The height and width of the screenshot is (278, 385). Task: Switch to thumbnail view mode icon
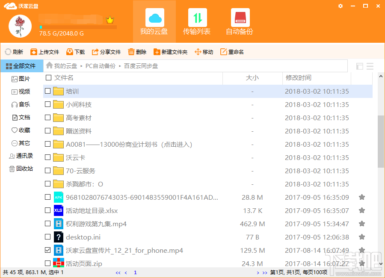point(360,66)
